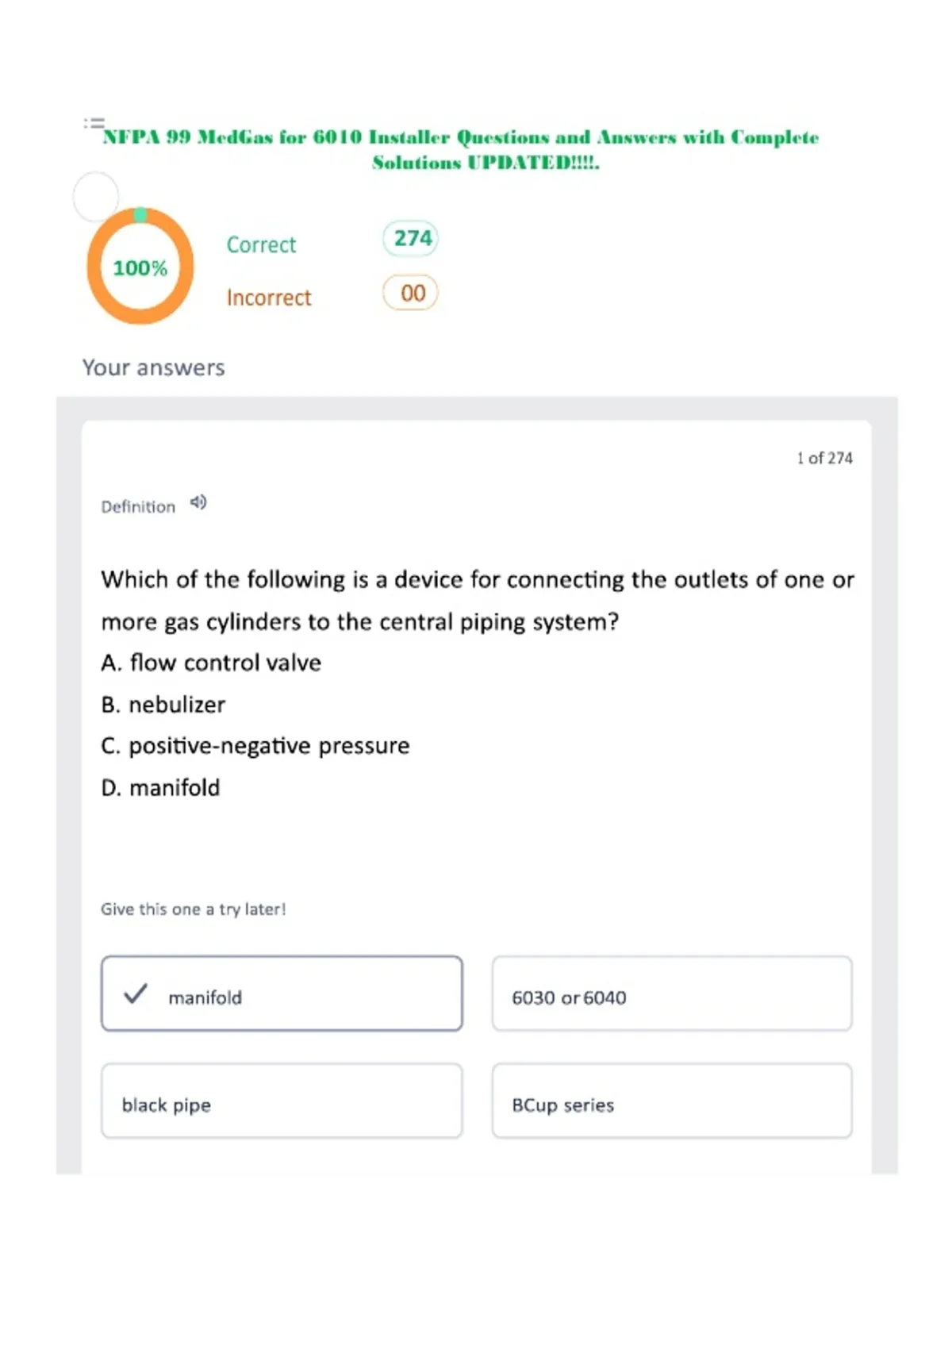Screen dimensions: 952x1349
Task: Click the Your answers heading
Action: pyautogui.click(x=154, y=367)
